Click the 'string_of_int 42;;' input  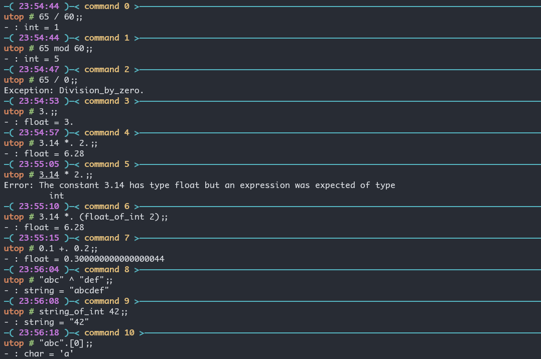click(x=83, y=311)
